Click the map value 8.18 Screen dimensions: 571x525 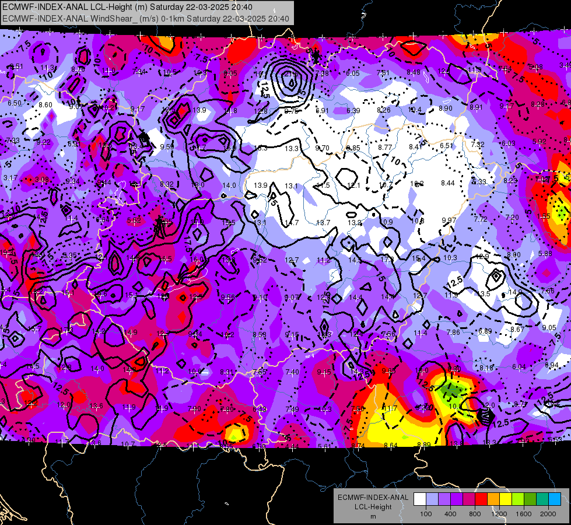tap(486, 367)
